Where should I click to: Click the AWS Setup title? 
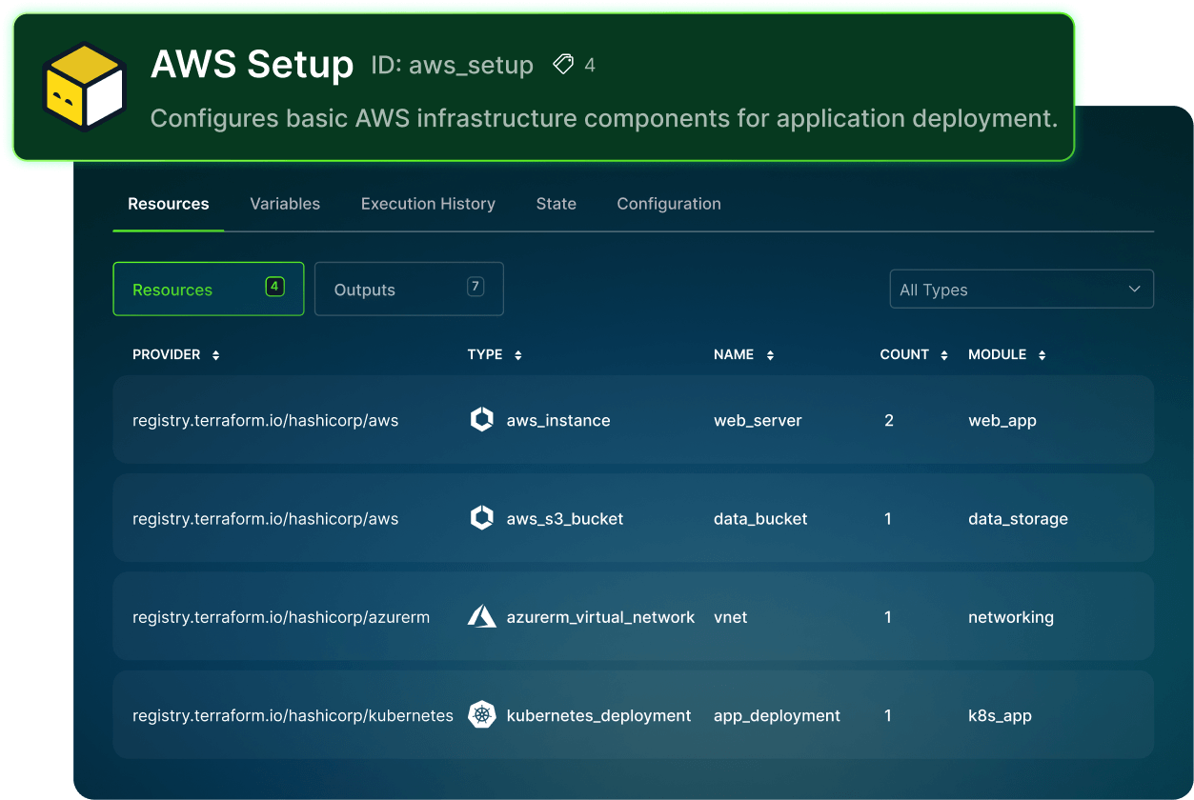pos(253,64)
